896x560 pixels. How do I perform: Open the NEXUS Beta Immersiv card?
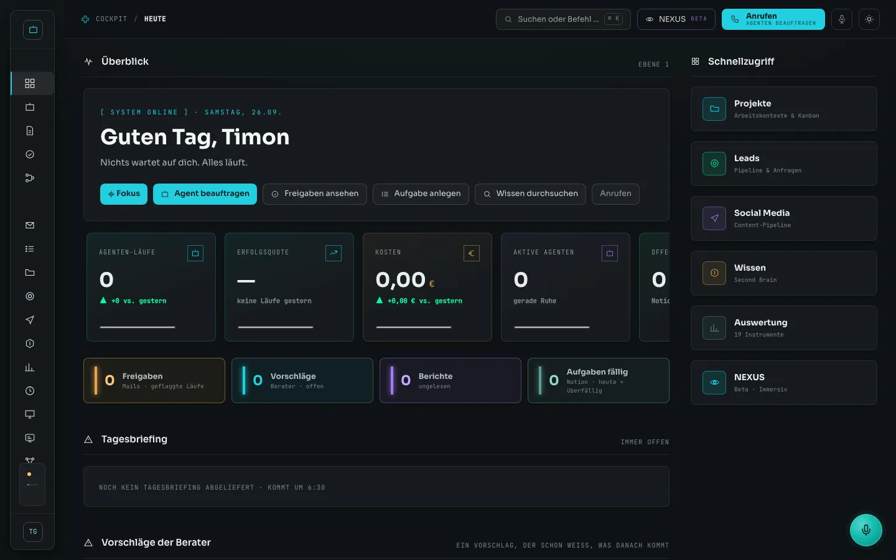pos(784,383)
